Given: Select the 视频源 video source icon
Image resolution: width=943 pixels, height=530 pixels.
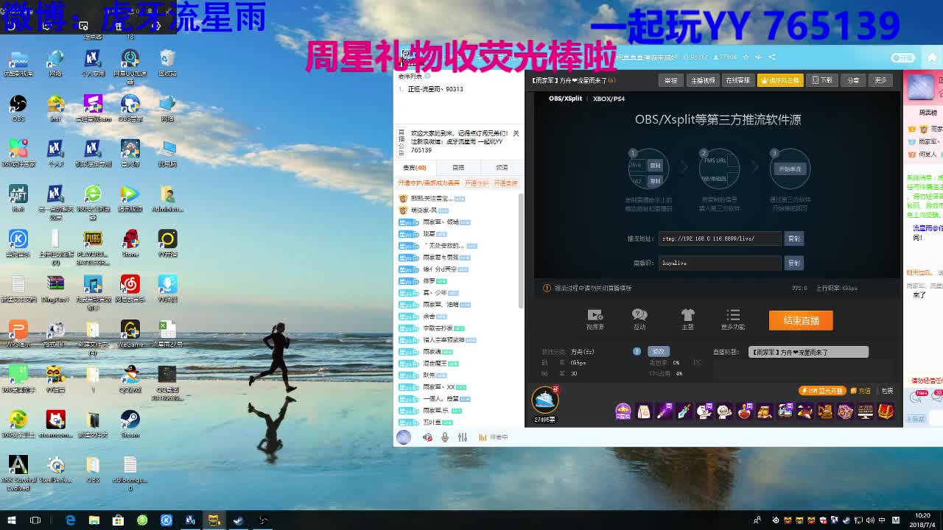Looking at the screenshot, I should point(595,317).
